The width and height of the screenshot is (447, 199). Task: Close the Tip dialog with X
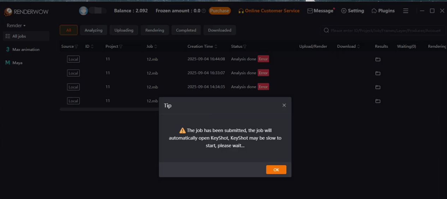tap(284, 105)
